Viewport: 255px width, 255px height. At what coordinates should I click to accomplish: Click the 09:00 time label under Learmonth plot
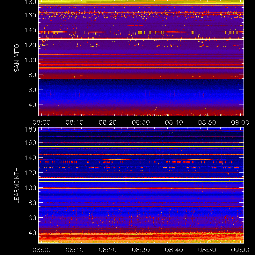pyautogui.click(x=240, y=250)
